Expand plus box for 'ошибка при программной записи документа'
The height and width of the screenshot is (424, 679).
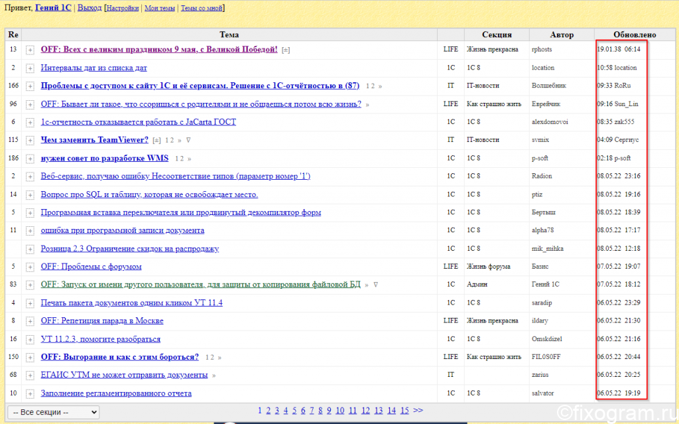(x=30, y=232)
